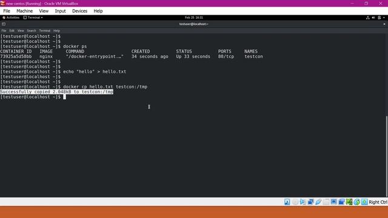
Task: Click keyboard capture arrow icon
Action: pyautogui.click(x=364, y=202)
